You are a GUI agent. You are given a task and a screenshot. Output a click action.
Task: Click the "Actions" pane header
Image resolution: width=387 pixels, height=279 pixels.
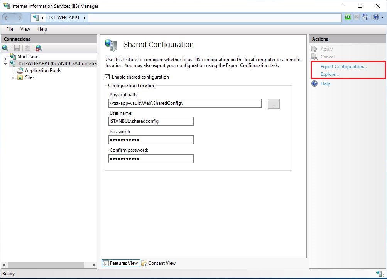(320, 39)
